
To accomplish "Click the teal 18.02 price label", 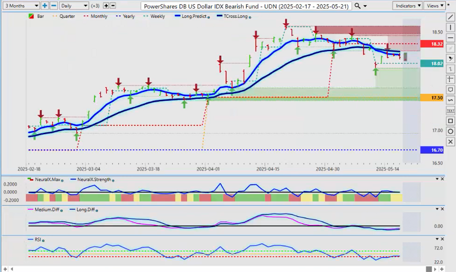I will (432, 63).
